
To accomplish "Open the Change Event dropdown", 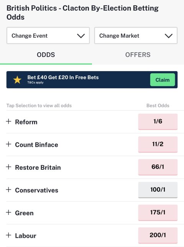I will click(x=48, y=36).
